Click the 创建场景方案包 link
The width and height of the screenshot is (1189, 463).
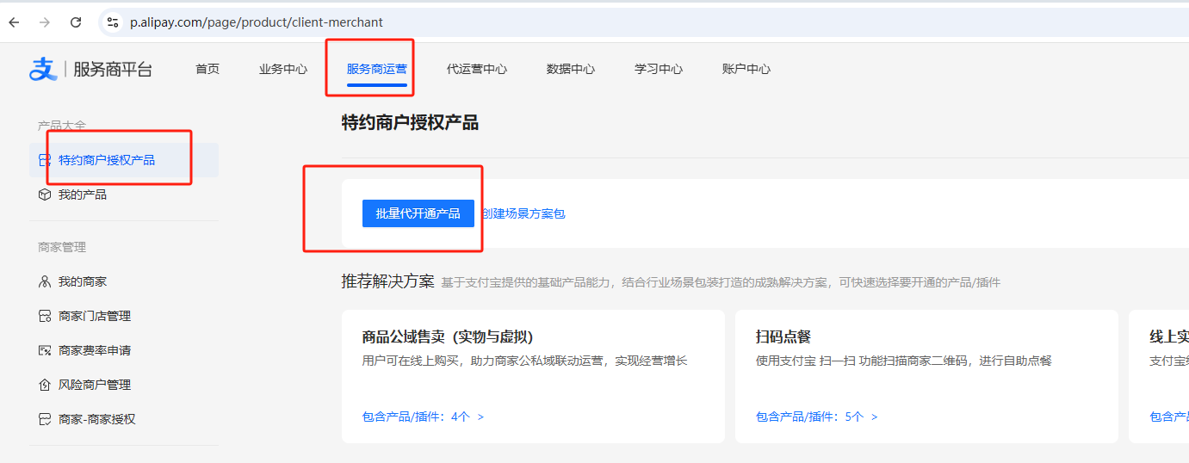[523, 213]
